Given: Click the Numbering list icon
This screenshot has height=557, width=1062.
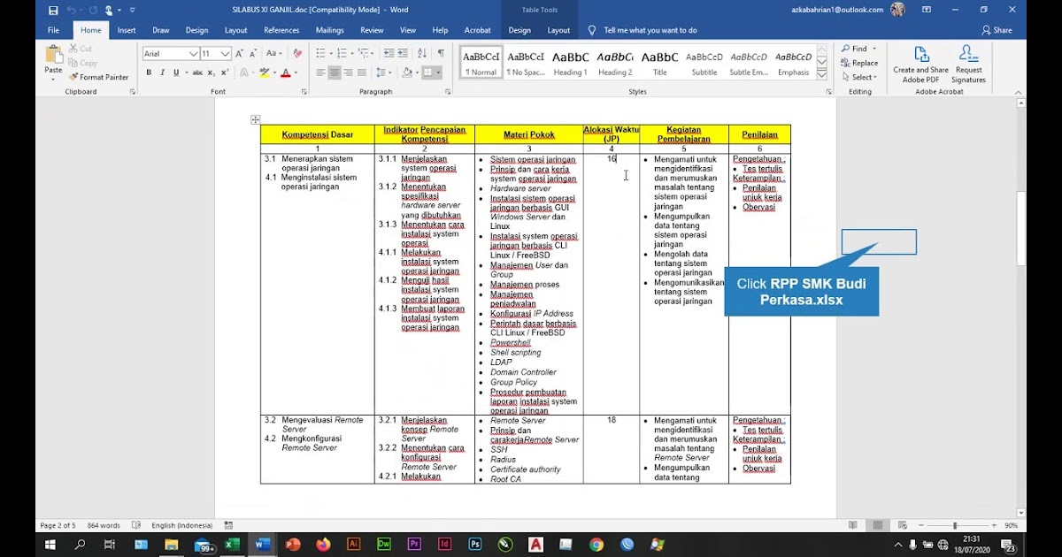Looking at the screenshot, I should tap(342, 54).
